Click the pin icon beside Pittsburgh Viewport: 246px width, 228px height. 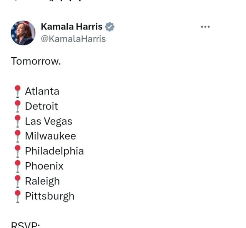pyautogui.click(x=17, y=196)
